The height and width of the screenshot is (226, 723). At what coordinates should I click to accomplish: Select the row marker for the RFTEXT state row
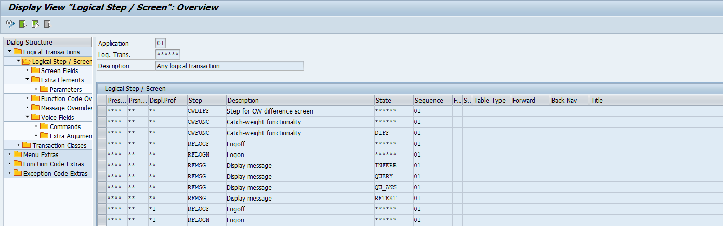[101, 199]
